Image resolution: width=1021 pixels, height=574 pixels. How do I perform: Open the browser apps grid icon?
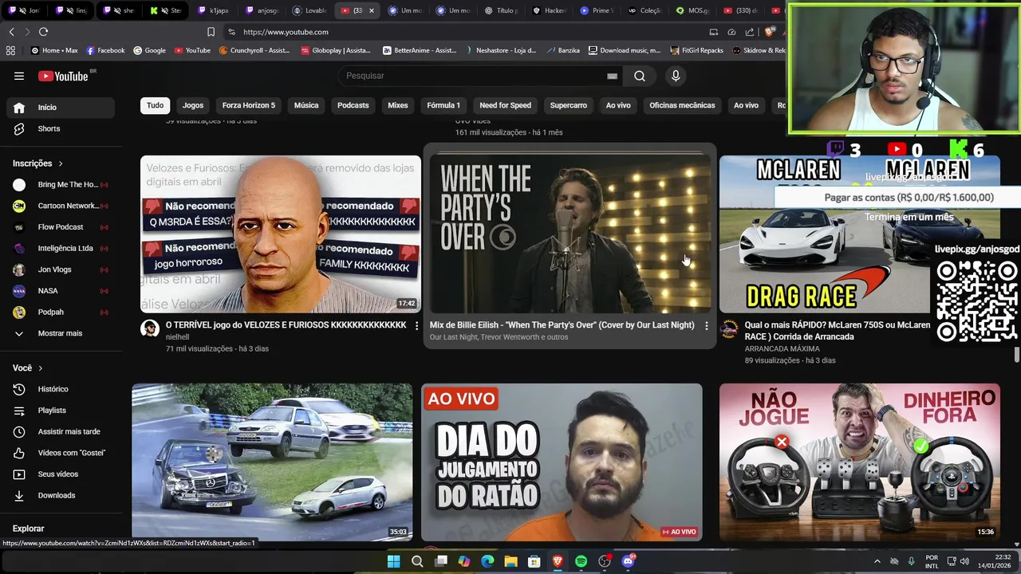click(10, 50)
